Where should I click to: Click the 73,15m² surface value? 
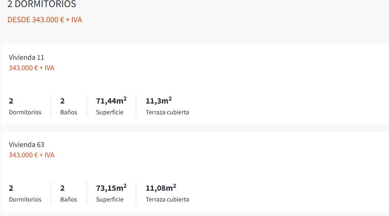pos(111,188)
